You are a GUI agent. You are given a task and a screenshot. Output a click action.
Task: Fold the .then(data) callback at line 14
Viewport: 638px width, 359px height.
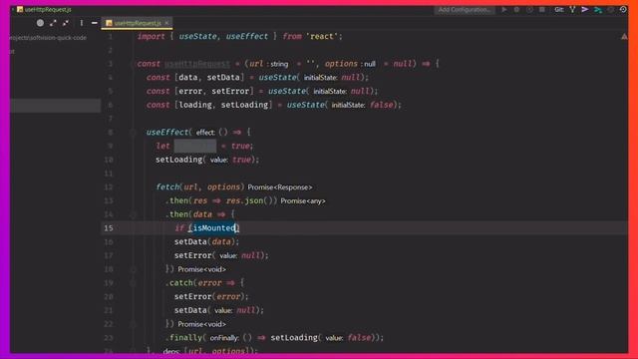(x=133, y=214)
